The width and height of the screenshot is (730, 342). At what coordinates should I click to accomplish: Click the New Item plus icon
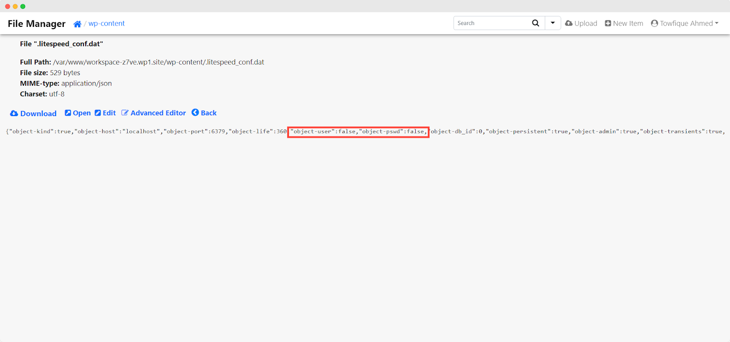(x=608, y=23)
